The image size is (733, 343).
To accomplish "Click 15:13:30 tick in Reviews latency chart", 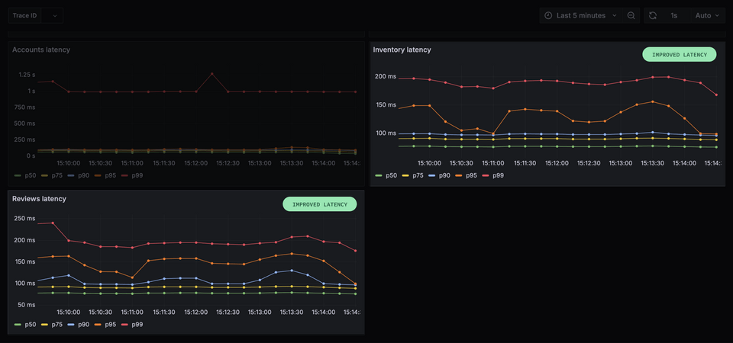I will pyautogui.click(x=292, y=313).
